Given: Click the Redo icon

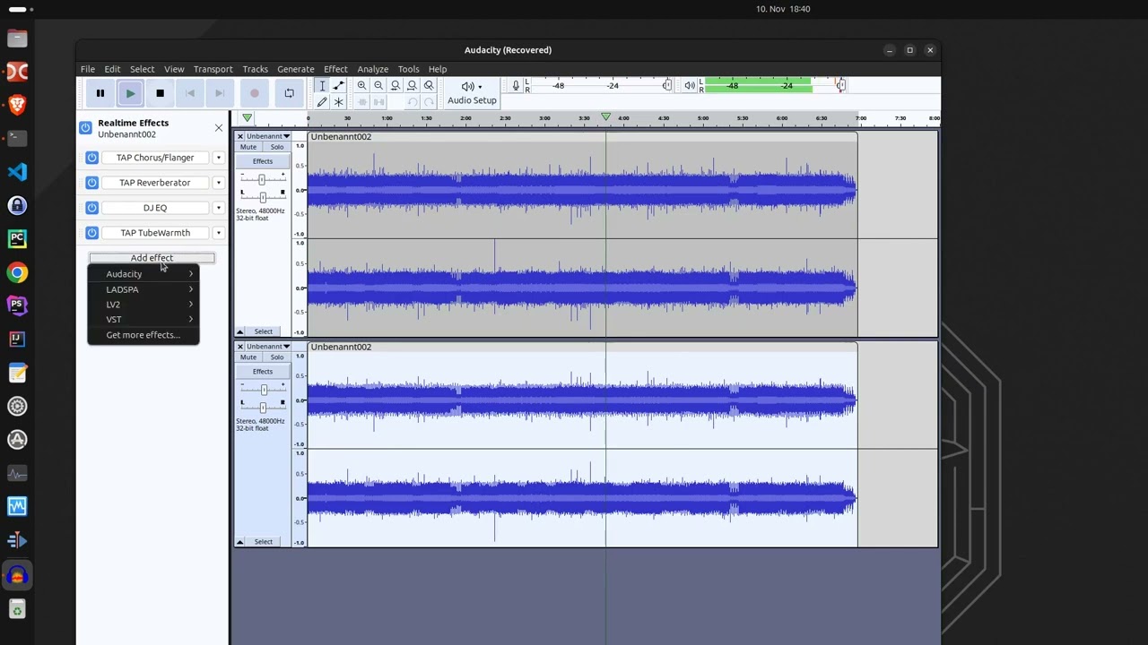Looking at the screenshot, I should (429, 102).
